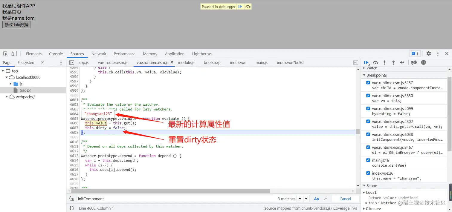Click the vertical code scrollbar thumb

[x=358, y=132]
